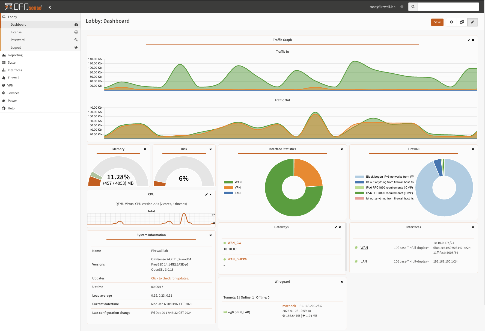485x331 pixels.
Task: Click into the top search field
Action: click(x=448, y=7)
